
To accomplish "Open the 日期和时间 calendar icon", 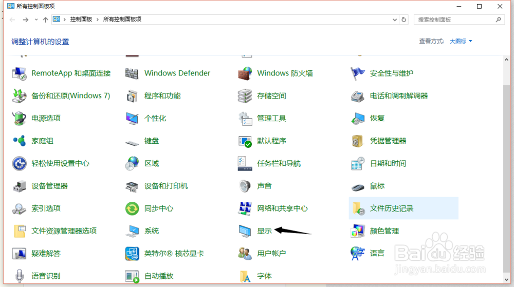I will pyautogui.click(x=358, y=163).
